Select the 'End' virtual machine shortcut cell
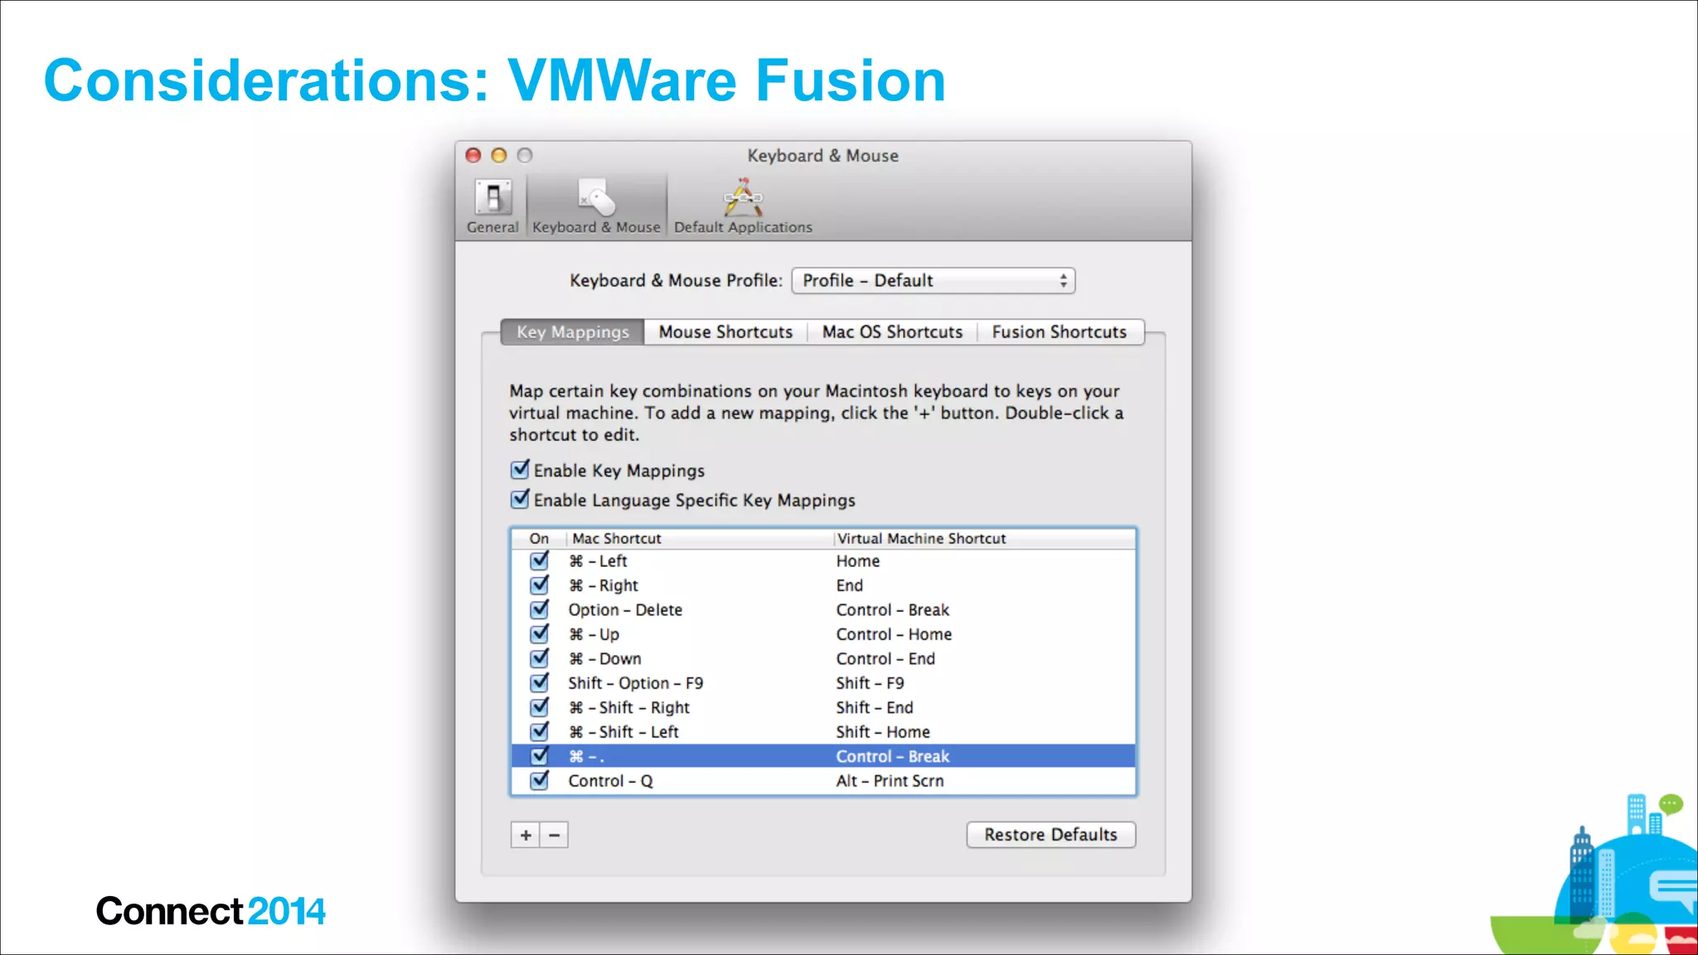The height and width of the screenshot is (955, 1698). tap(849, 585)
